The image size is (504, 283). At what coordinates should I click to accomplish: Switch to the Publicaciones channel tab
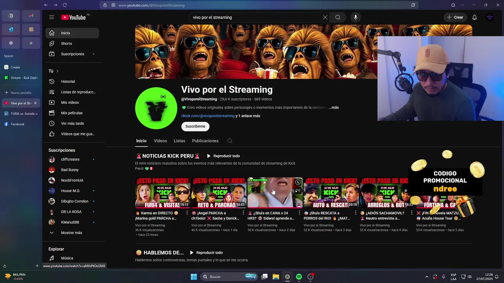(205, 141)
